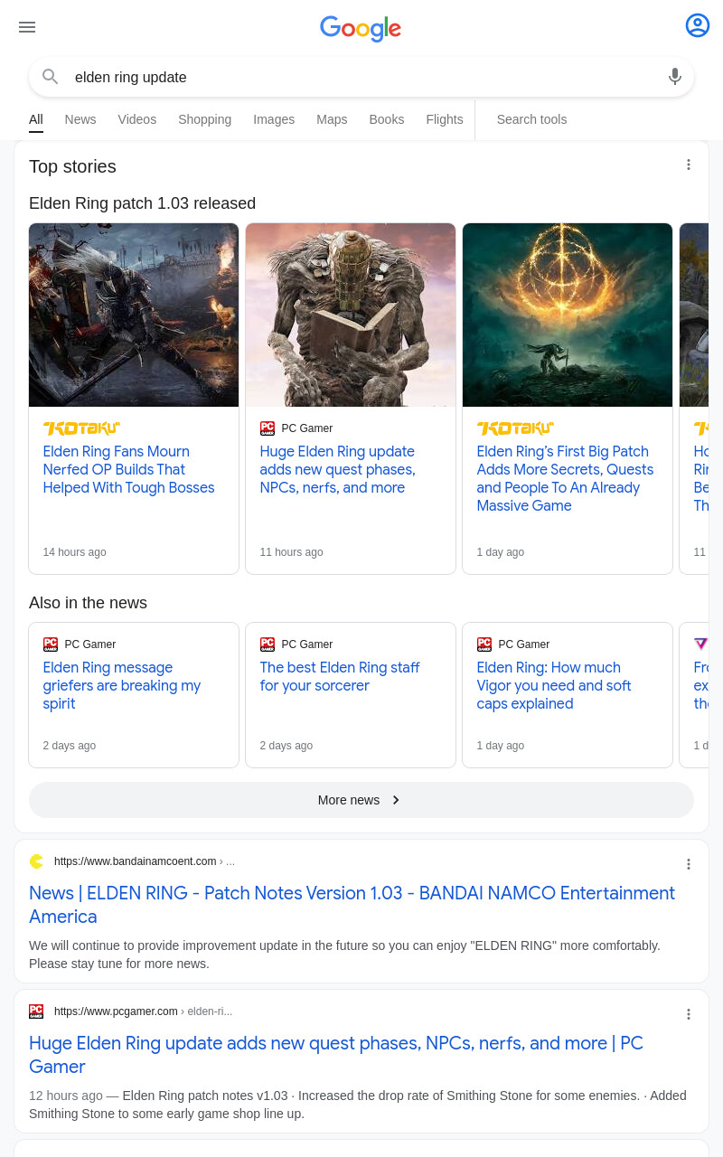Switch to the Maps tab
The width and height of the screenshot is (723, 1157).
pos(332,119)
